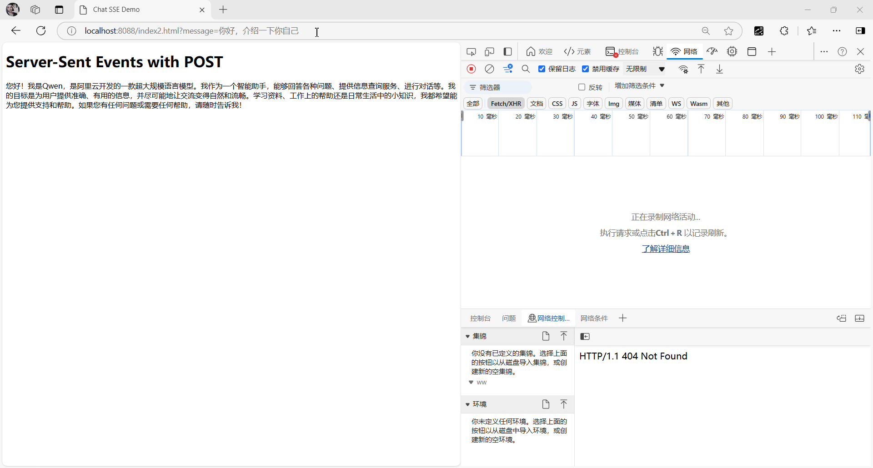
Task: Click the address bar URL
Action: pos(192,31)
